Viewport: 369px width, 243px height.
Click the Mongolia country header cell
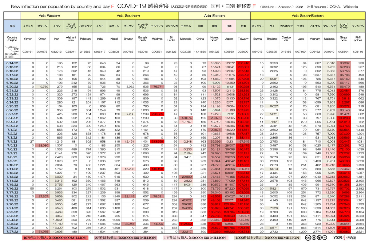pos(186,39)
